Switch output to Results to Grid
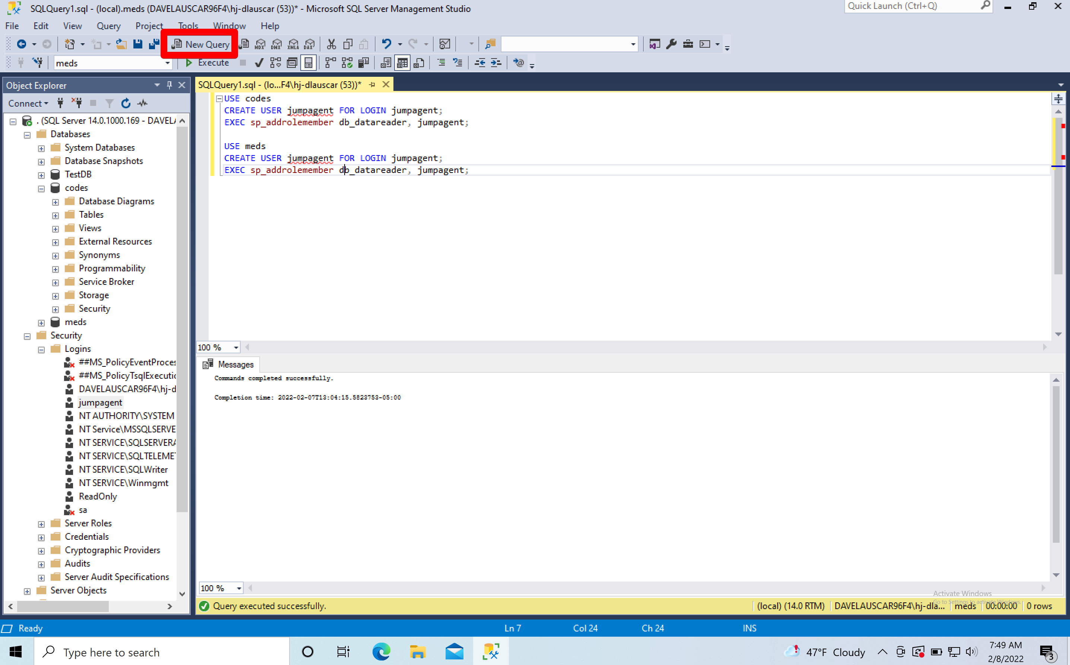Screen dimensions: 1070x665 [x=402, y=63]
